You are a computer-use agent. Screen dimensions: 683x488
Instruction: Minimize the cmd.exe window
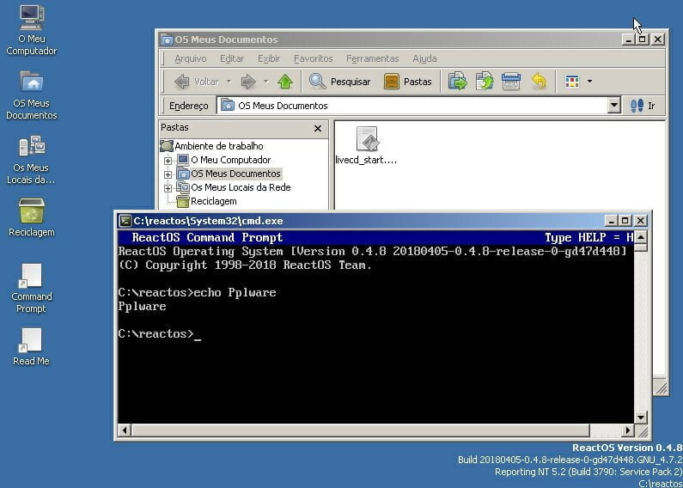click(611, 221)
